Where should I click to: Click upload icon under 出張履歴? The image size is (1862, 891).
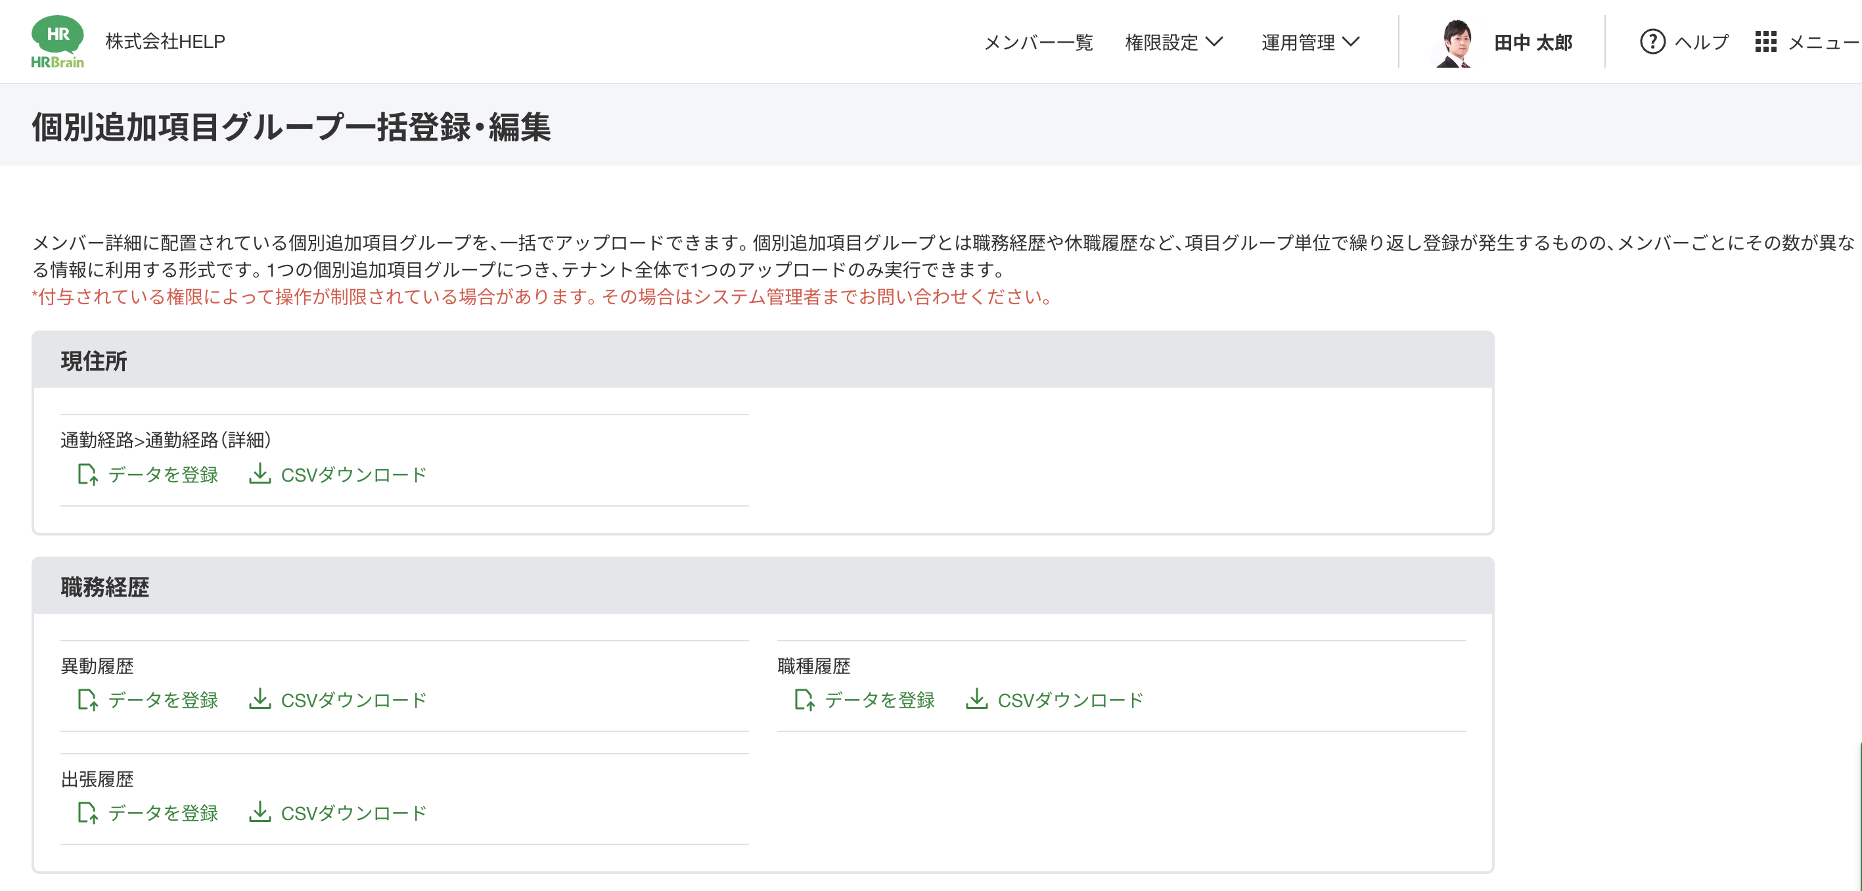click(x=87, y=813)
